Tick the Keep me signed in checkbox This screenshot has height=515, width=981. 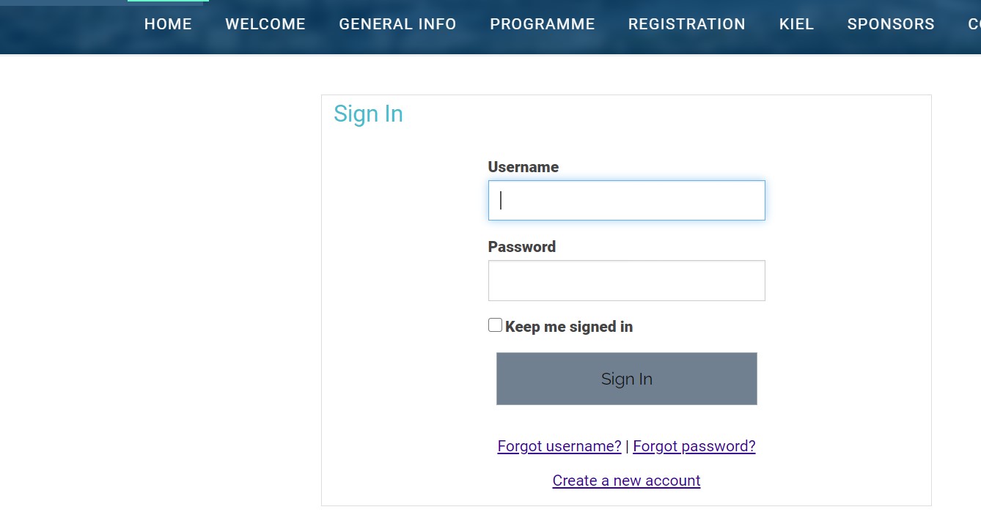496,325
